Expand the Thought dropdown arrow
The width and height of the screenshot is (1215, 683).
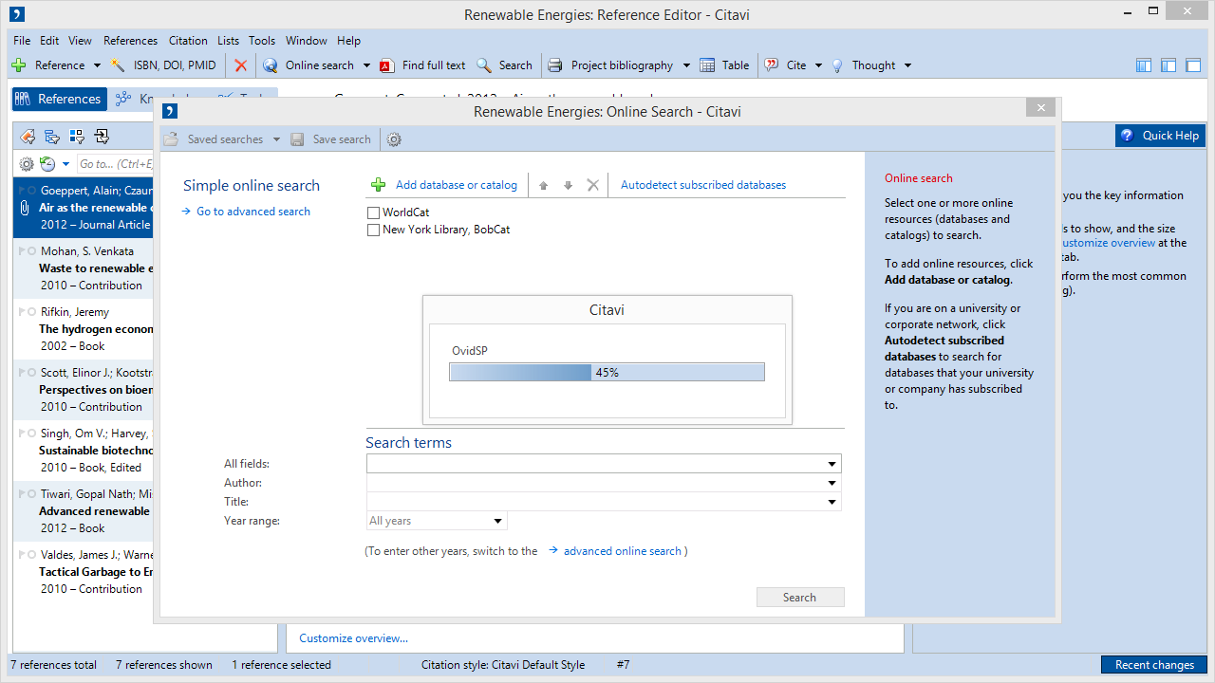(907, 65)
